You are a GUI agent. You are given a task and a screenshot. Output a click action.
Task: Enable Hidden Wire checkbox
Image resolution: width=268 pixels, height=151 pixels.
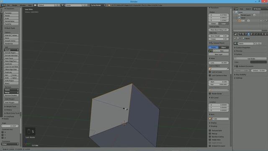[210, 140]
